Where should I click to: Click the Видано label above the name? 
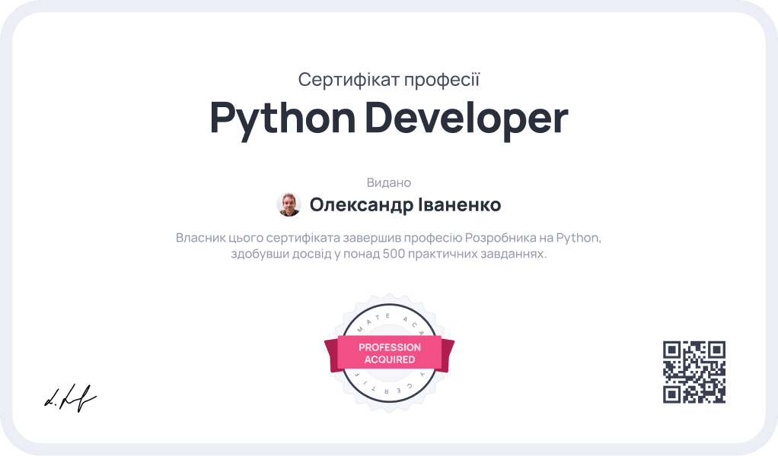point(388,182)
